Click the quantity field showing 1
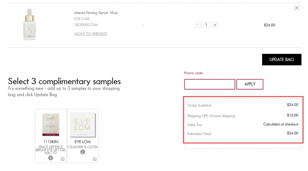 [206, 25]
